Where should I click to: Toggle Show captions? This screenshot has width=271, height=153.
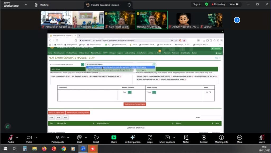(167, 137)
